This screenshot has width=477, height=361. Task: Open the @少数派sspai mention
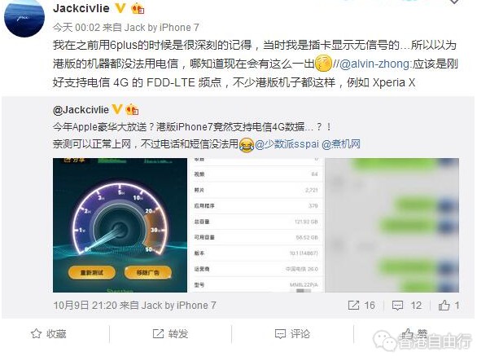(287, 143)
